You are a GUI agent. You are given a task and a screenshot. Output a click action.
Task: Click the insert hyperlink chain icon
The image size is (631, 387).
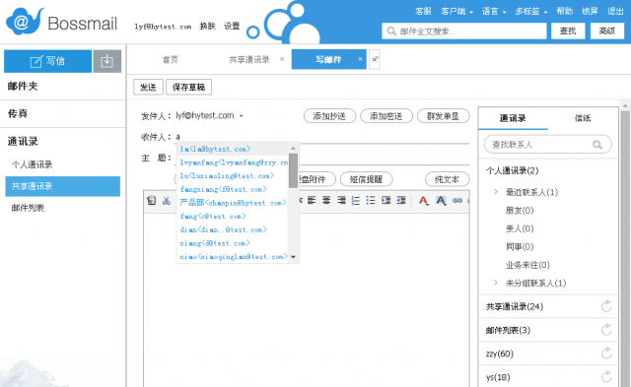pos(457,200)
